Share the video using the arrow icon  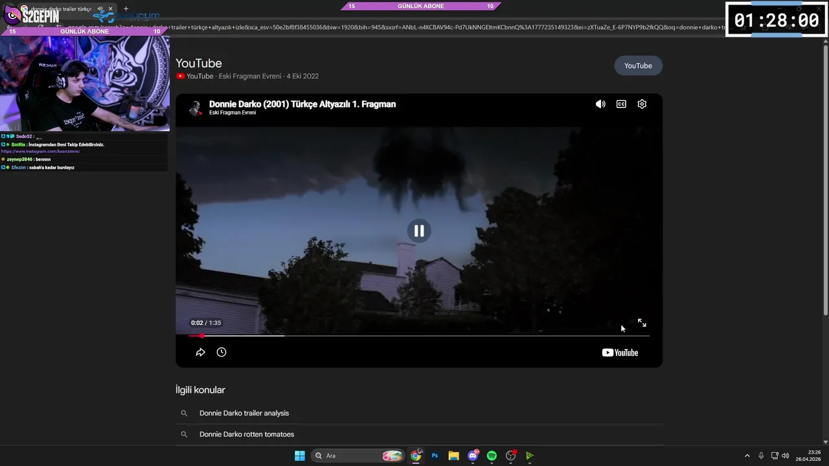click(200, 352)
